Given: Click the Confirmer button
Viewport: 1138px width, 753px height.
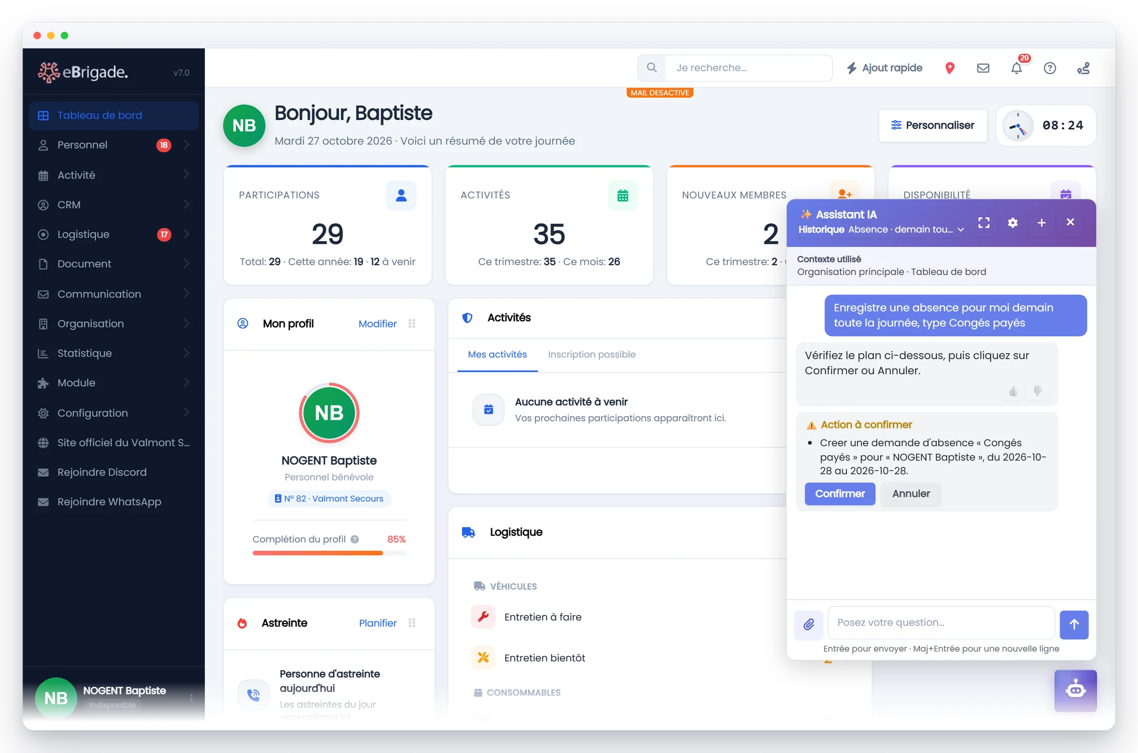Looking at the screenshot, I should [840, 494].
